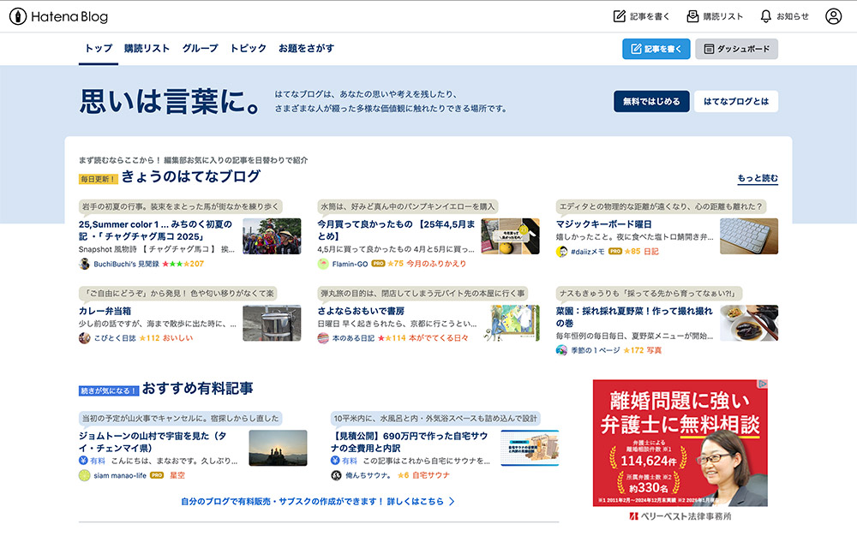Screen dimensions: 857x536
Task: Click the はてなブログとは button
Action: (x=735, y=102)
